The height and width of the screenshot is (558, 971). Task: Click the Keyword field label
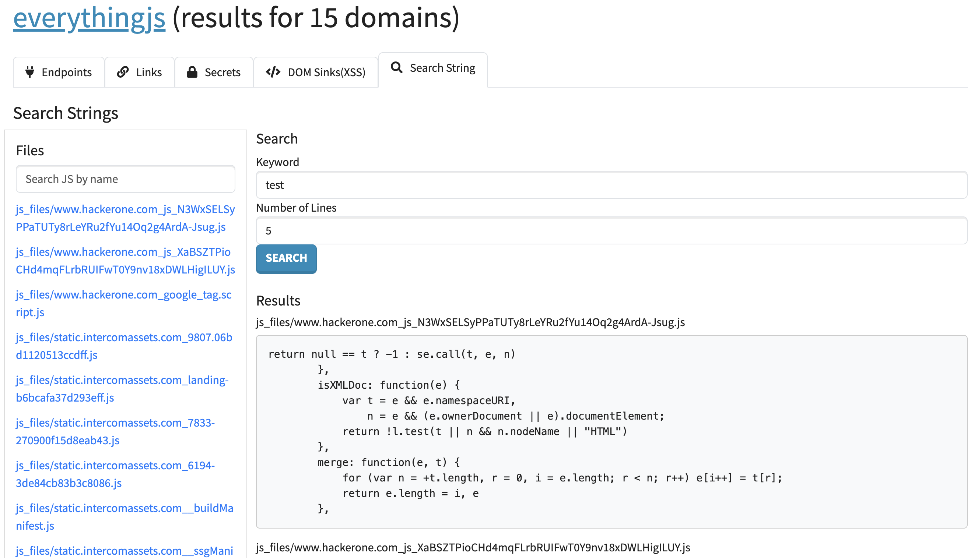pyautogui.click(x=278, y=162)
